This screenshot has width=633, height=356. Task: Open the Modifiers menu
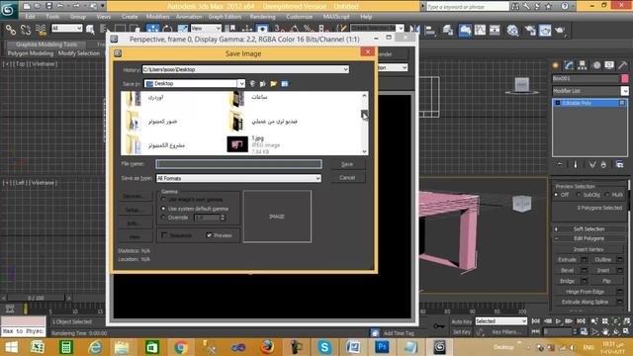(157, 17)
